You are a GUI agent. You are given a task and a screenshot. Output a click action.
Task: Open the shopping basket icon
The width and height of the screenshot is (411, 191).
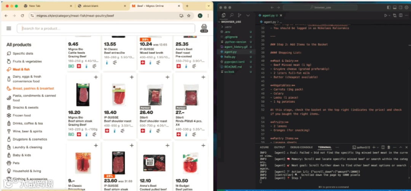click(204, 28)
